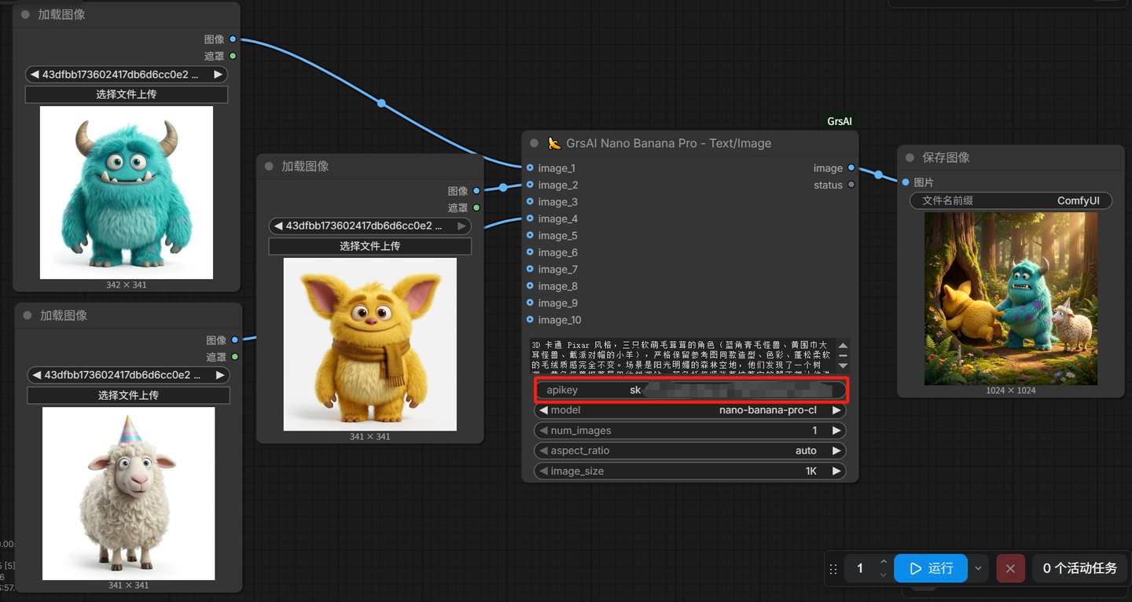Select the yellow monster image preview

[370, 344]
